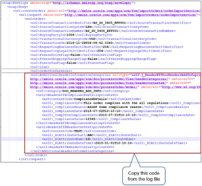This screenshot has width=202, height=186.
Task: Click the TransactionalCurrencyCode value USD
Action: point(92,39)
